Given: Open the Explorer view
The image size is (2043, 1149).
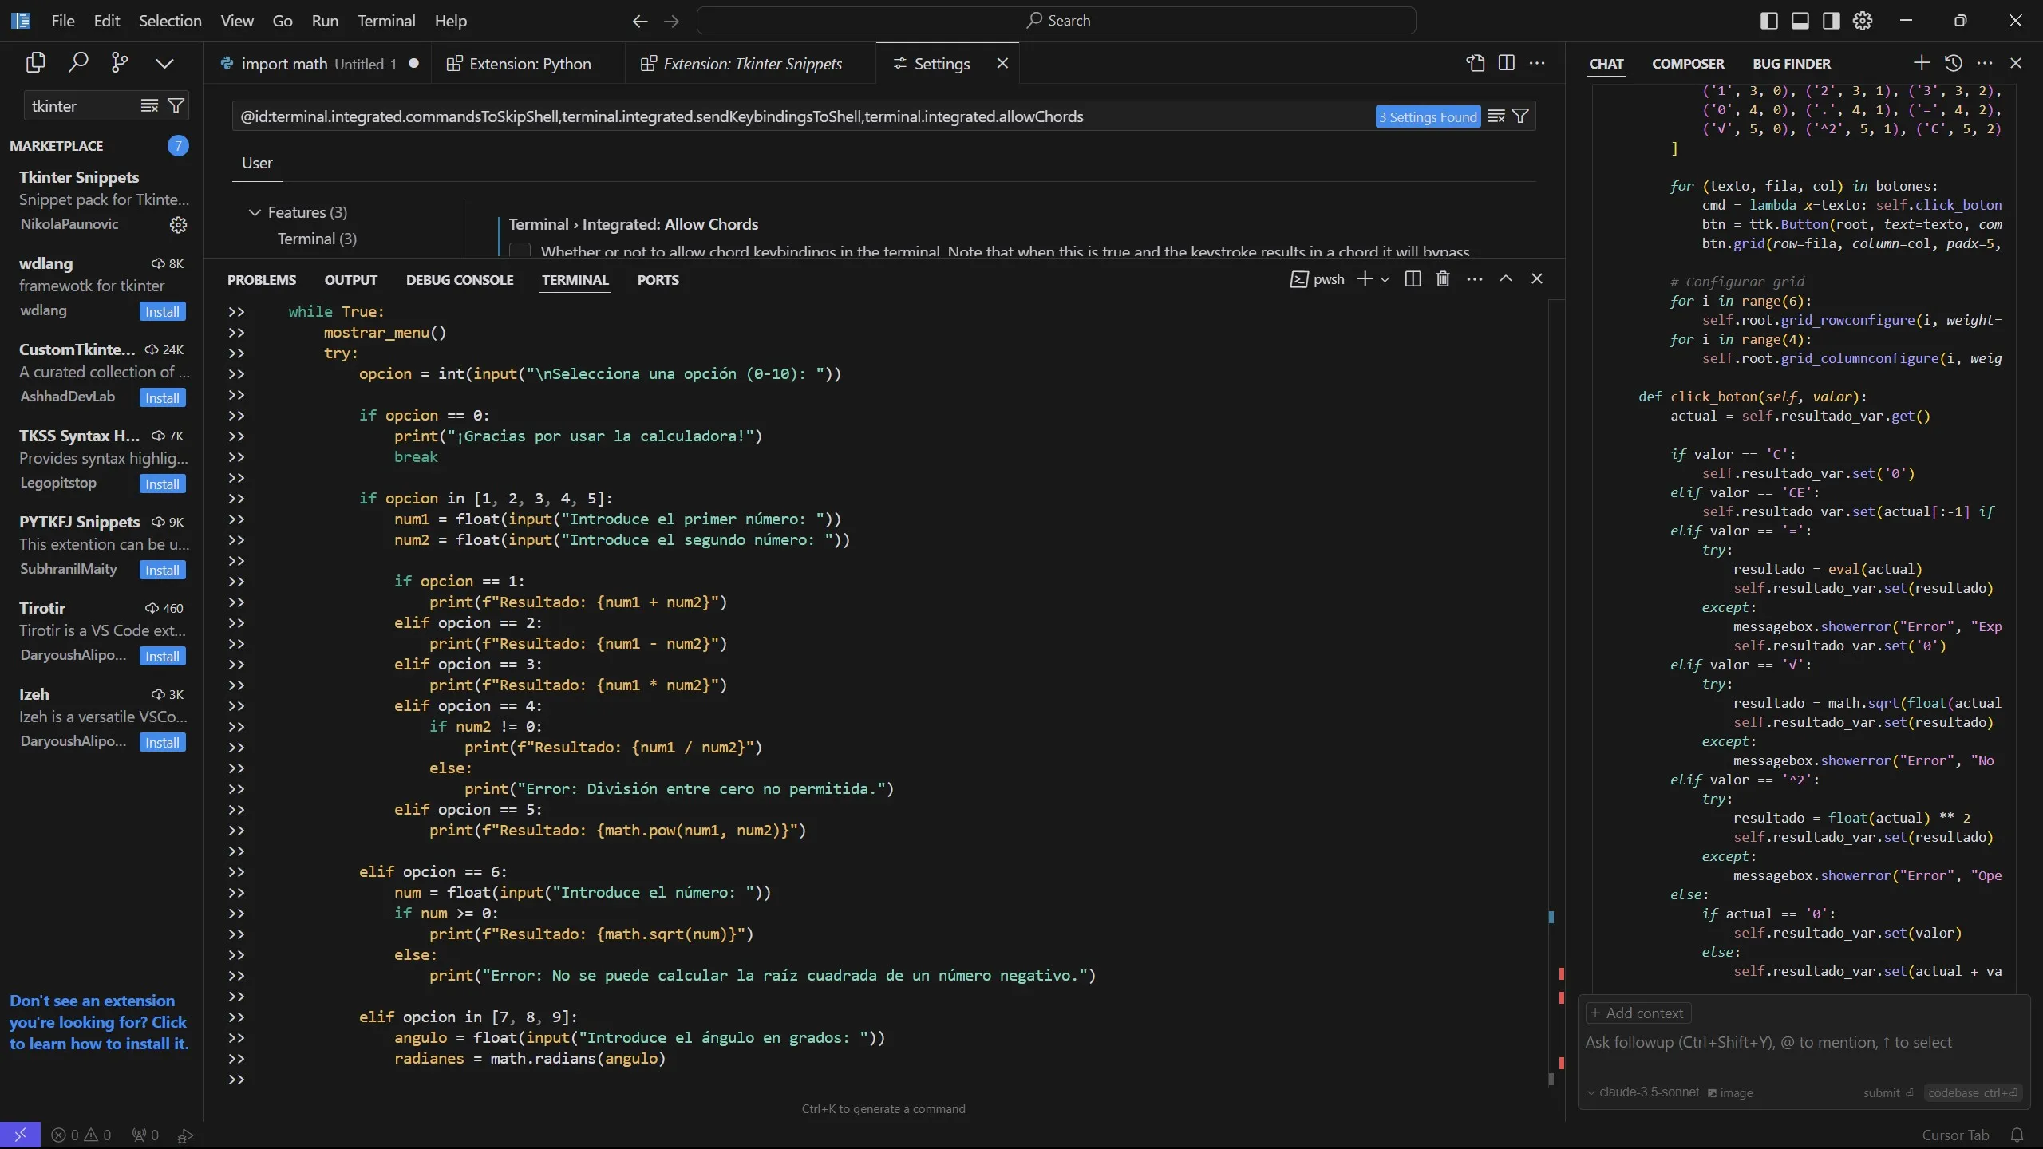Looking at the screenshot, I should pos(35,61).
